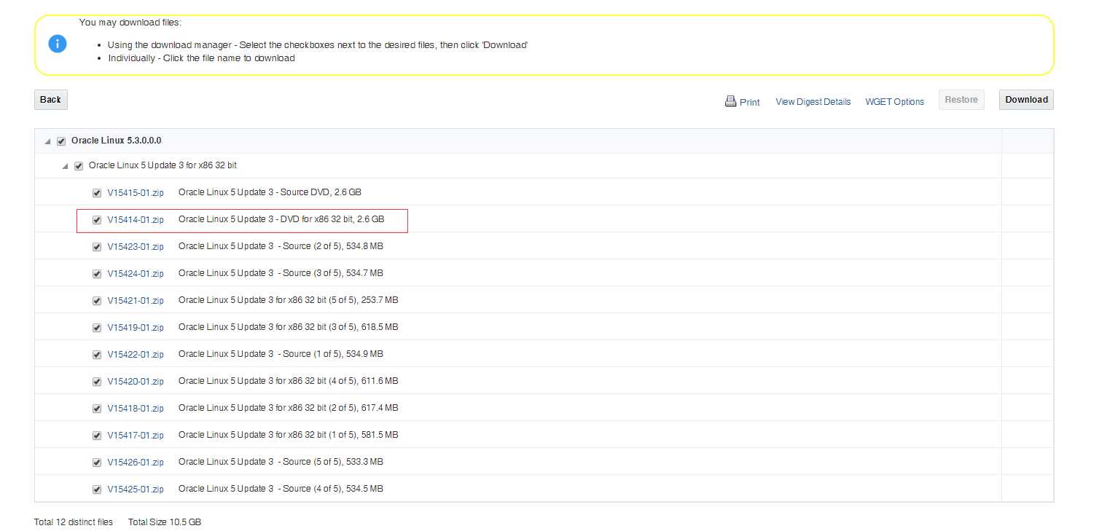Click 'Source (2 of 5), 534.8 MB' text
This screenshot has width=1099, height=531.
pos(332,246)
